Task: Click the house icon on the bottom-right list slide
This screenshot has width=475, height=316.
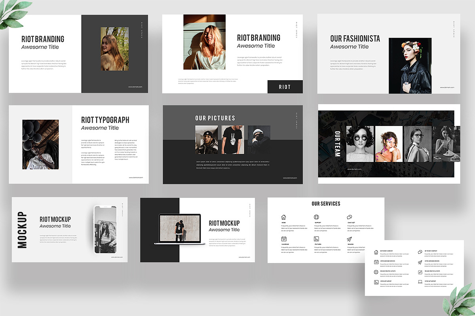Action: 376,252
